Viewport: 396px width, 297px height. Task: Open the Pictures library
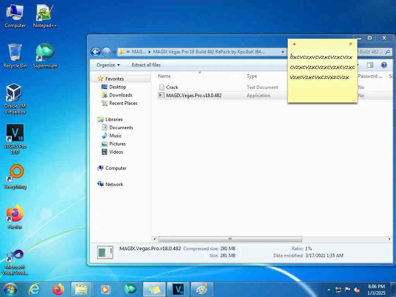click(x=118, y=144)
